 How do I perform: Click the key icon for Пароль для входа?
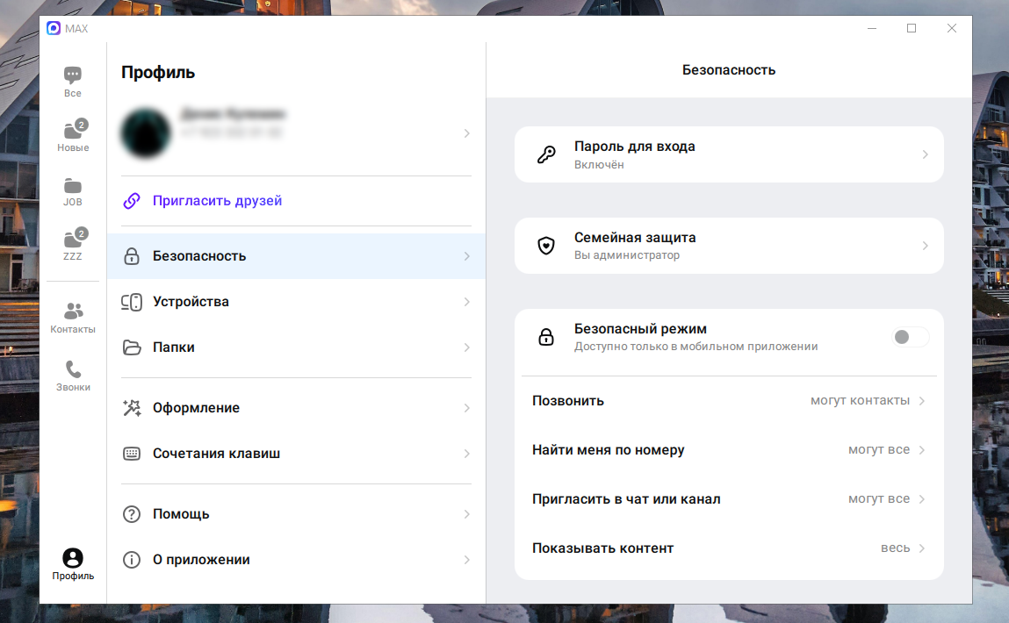click(x=546, y=155)
